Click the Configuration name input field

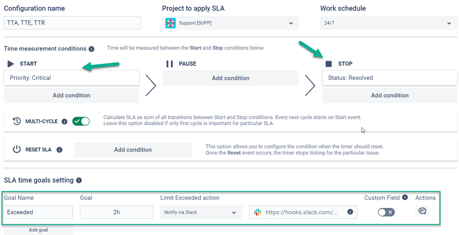72,23
